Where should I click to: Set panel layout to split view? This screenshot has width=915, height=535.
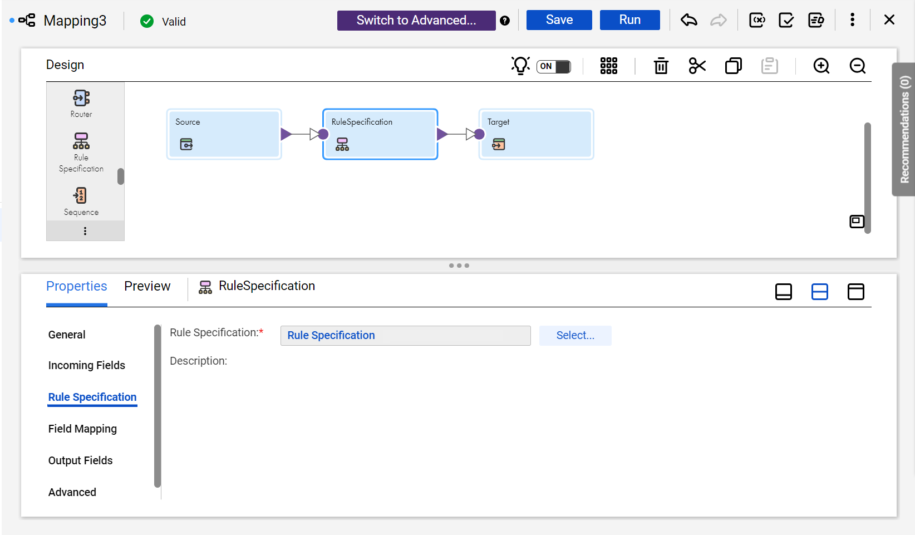pyautogui.click(x=820, y=292)
